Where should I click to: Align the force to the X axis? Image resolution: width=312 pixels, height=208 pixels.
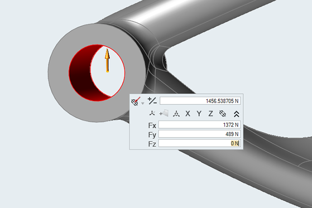[x=188, y=114]
